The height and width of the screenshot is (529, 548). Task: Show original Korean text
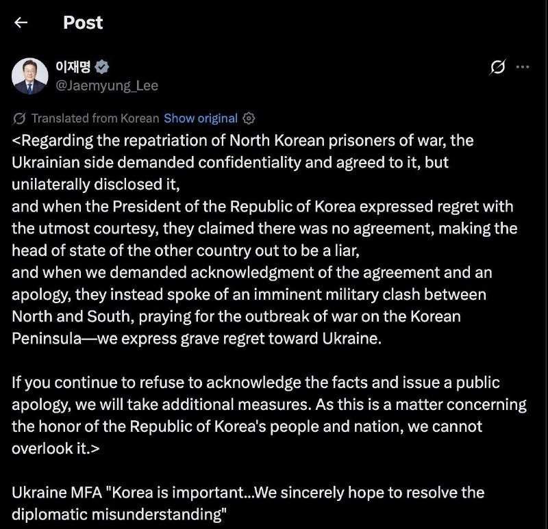201,118
